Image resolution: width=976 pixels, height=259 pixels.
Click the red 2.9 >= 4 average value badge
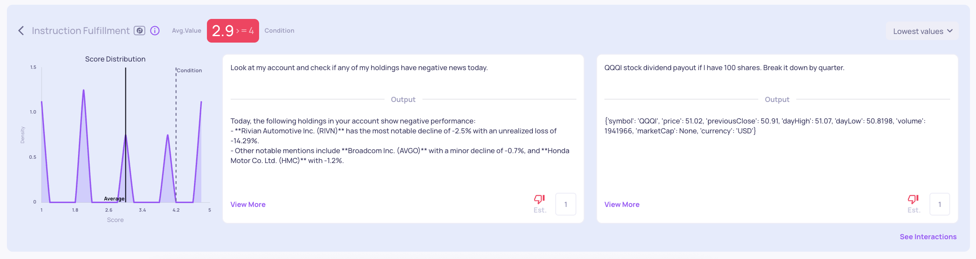coord(233,31)
